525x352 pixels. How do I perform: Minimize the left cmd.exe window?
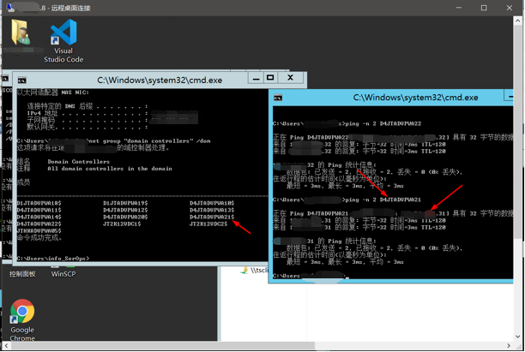pos(256,78)
